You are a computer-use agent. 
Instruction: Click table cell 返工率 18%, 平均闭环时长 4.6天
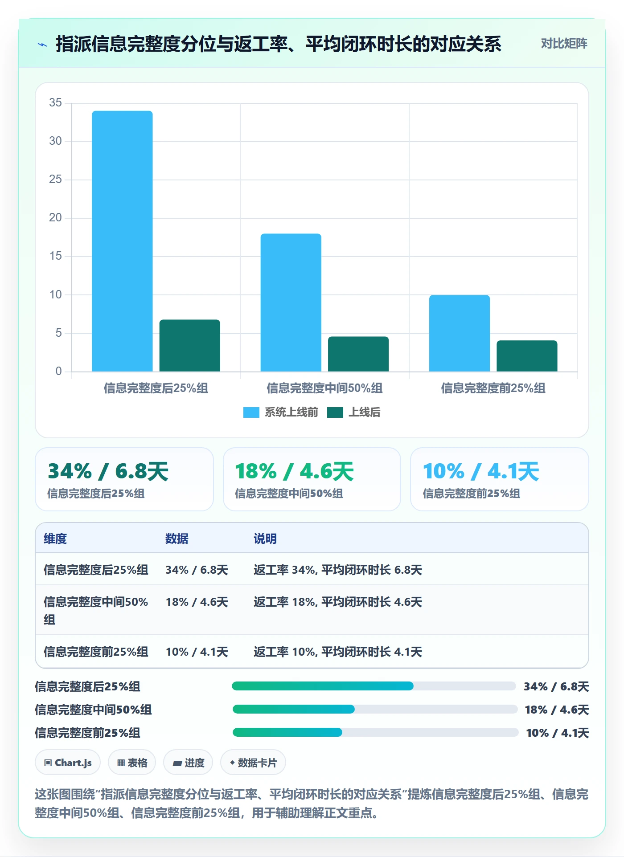(338, 602)
